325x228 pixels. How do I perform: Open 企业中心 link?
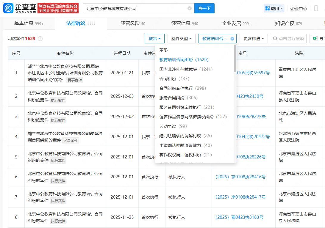[299, 9]
